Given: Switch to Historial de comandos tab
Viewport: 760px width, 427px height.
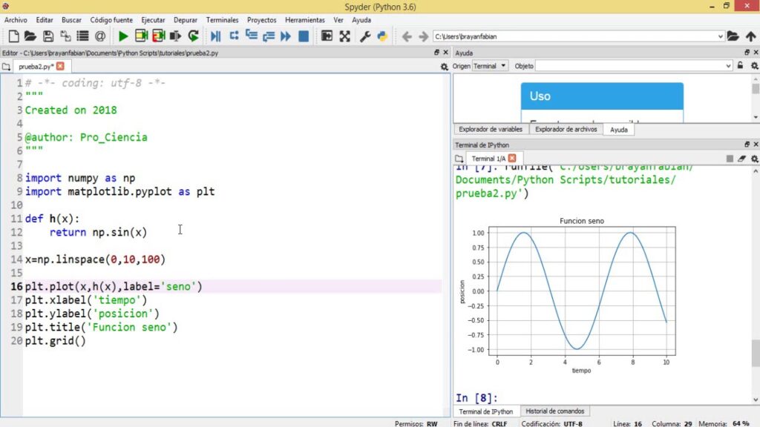Looking at the screenshot, I should click(x=555, y=411).
